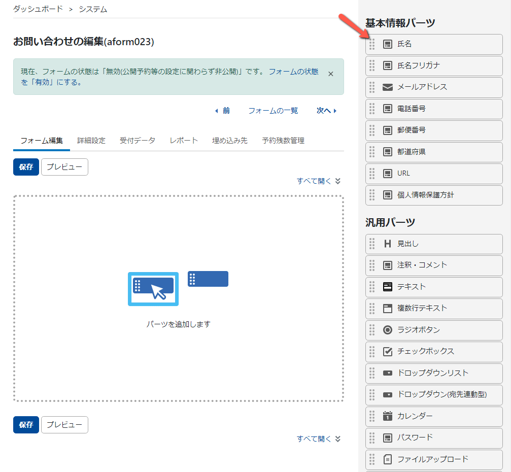Select the 見出し heading part icon
This screenshot has height=472, width=511.
pos(387,244)
